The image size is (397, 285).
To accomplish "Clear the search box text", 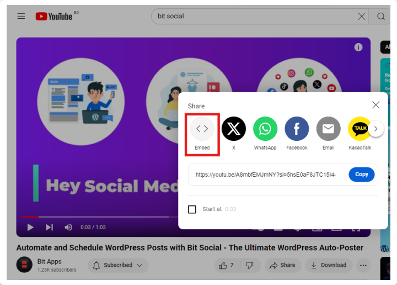I will (x=361, y=17).
